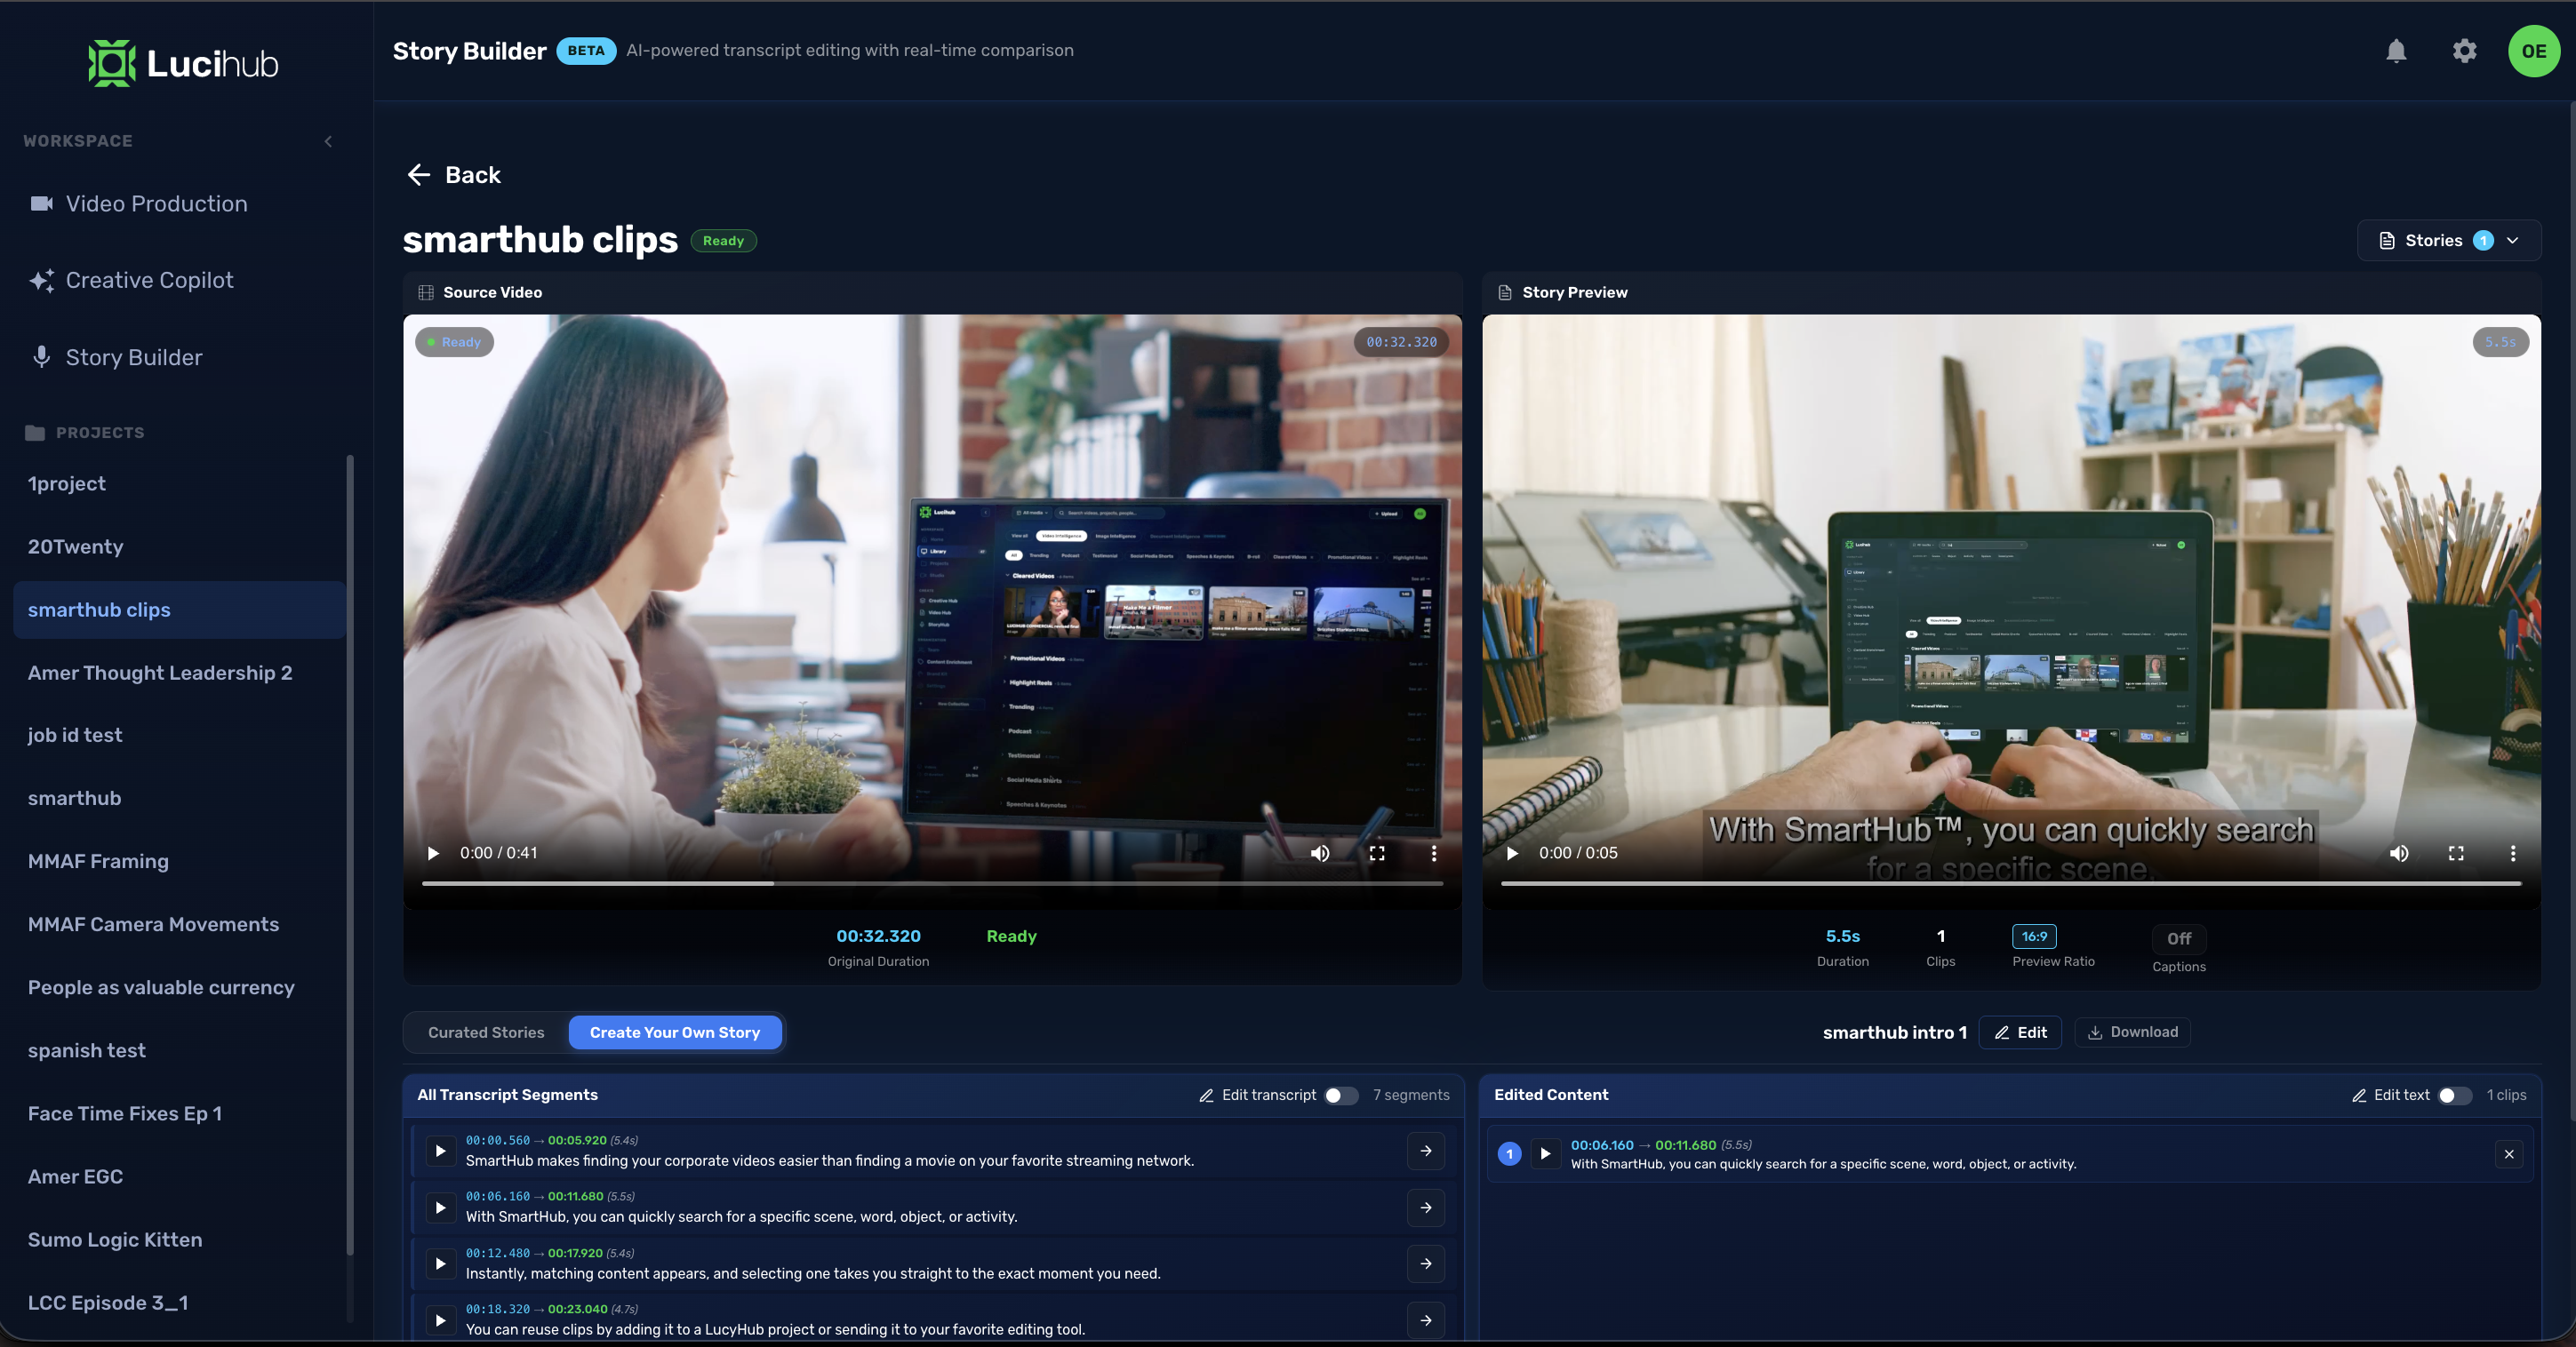The image size is (2576, 1347).
Task: Click the Source Video progress bar
Action: point(932,883)
